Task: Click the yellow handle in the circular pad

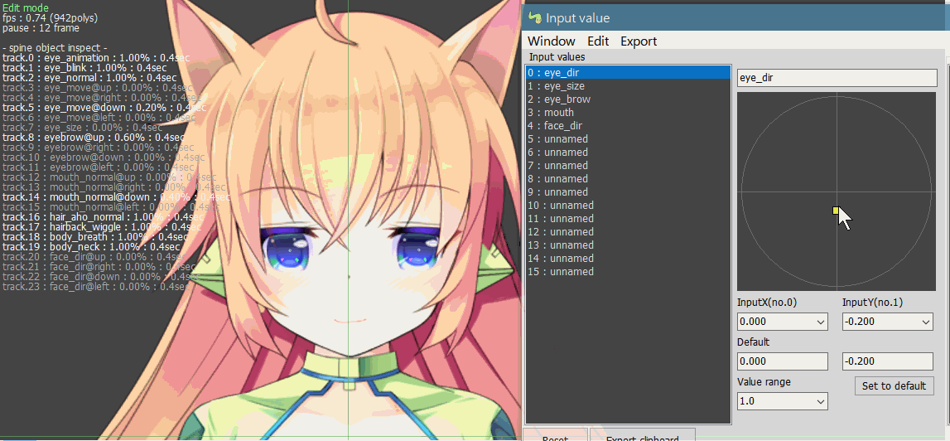Action: pyautogui.click(x=836, y=211)
